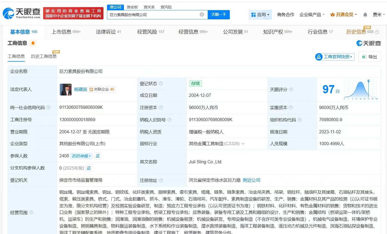The height and width of the screenshot is (234, 387).
Task: Open the 天眼评分 distribution chart
Action: 361,89
